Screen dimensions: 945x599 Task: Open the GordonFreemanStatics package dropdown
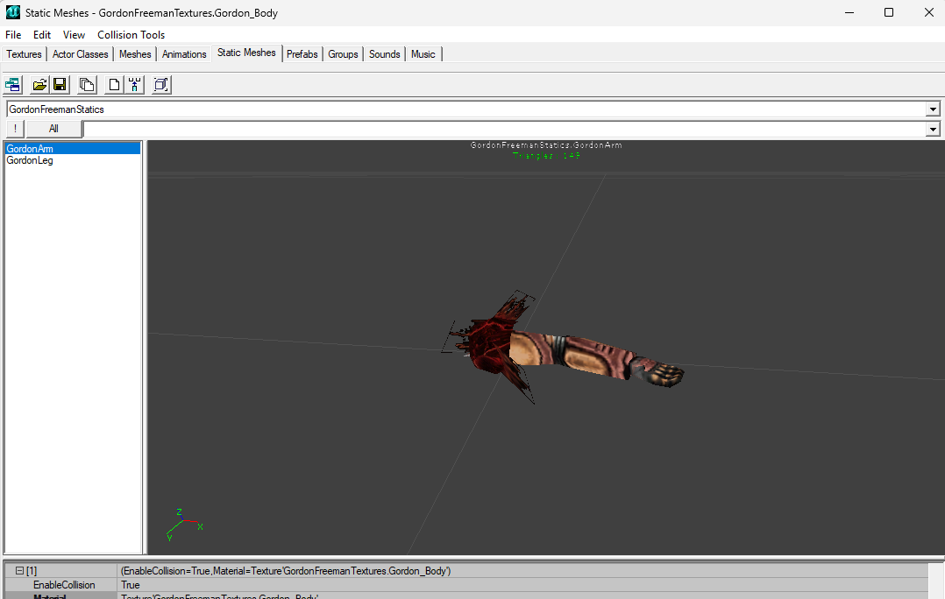pyautogui.click(x=933, y=109)
